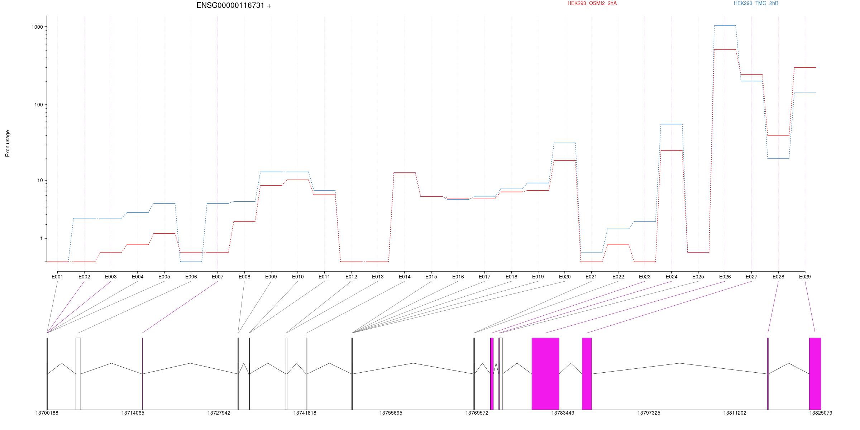This screenshot has width=860, height=430.
Task: Click genomic coordinate 13811202
Action: click(735, 413)
